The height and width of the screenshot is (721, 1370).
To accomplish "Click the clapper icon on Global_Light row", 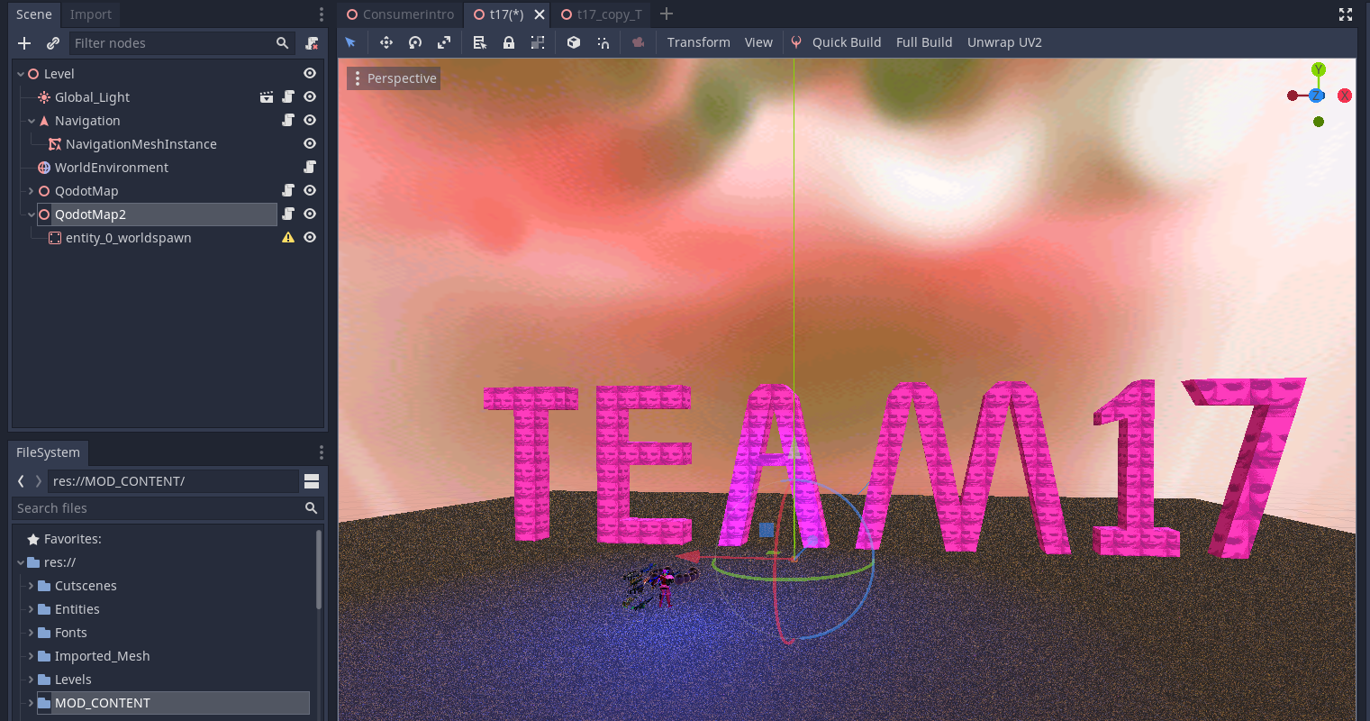I will tap(267, 96).
